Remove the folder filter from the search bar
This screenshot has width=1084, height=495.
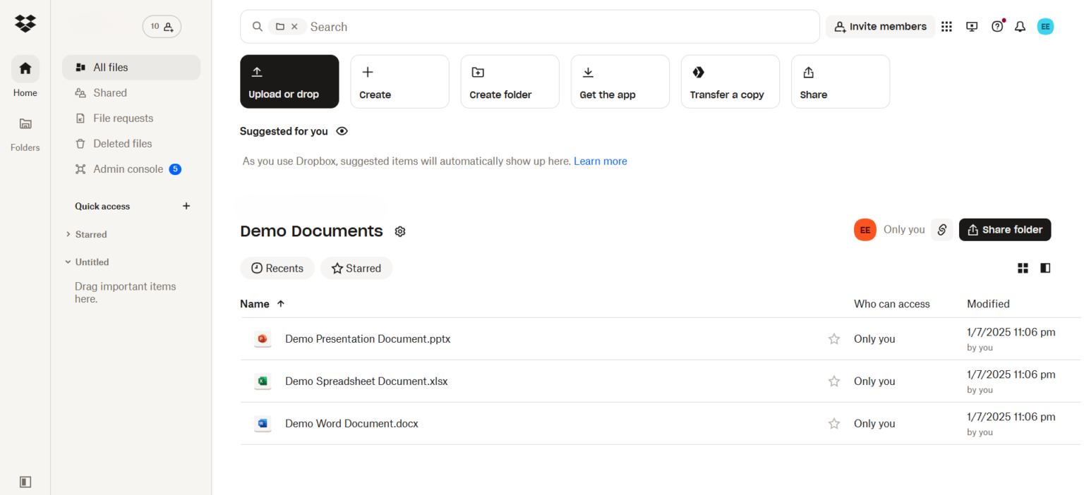pos(296,26)
